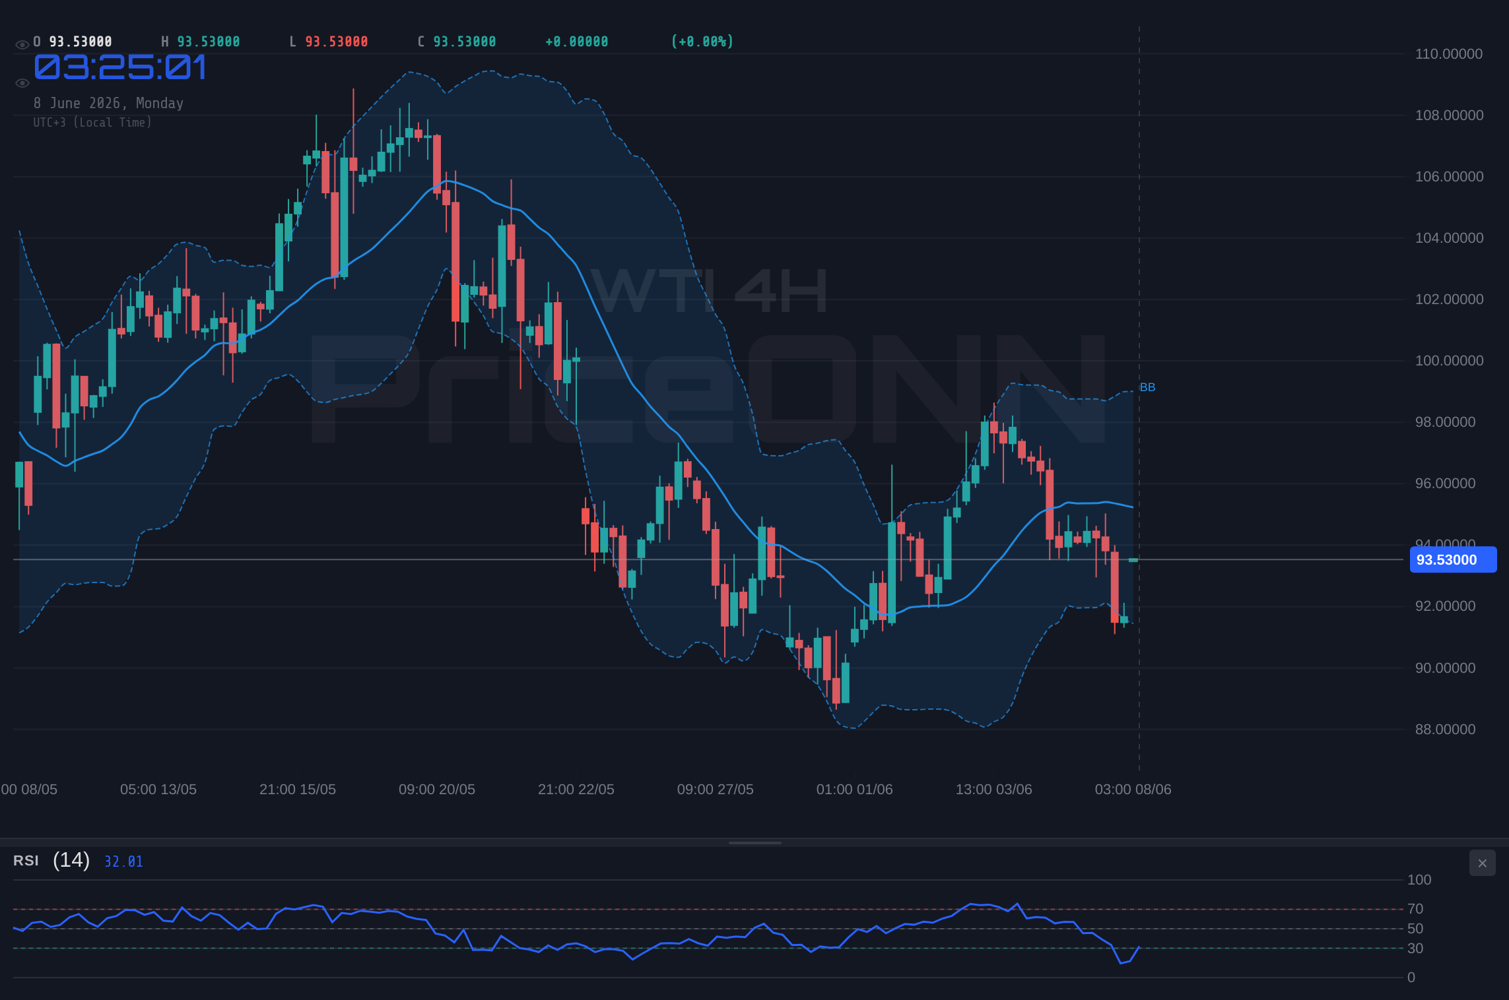Click the UTC+3 (Local Time) label
This screenshot has height=1000, width=1509.
[92, 122]
